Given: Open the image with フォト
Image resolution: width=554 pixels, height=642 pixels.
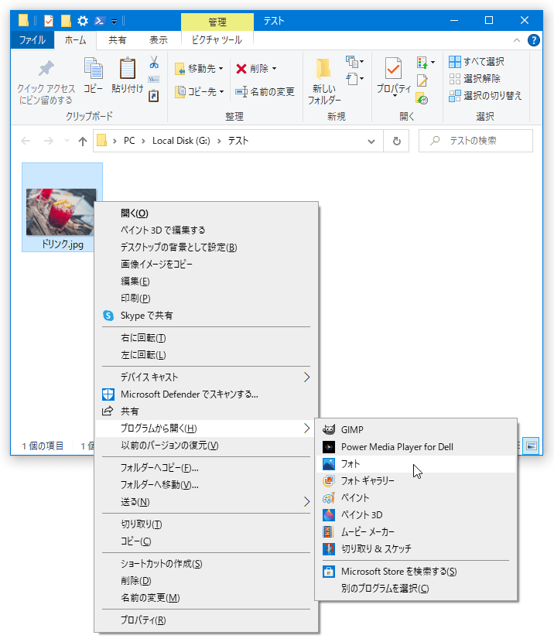Looking at the screenshot, I should 415,464.
